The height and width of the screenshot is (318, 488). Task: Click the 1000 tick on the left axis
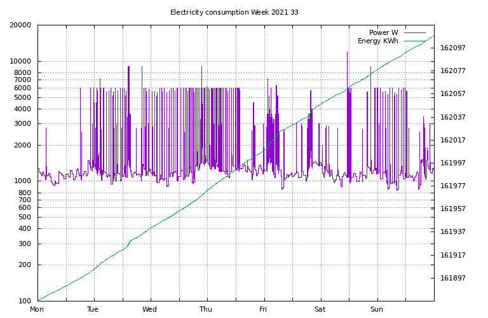click(22, 181)
